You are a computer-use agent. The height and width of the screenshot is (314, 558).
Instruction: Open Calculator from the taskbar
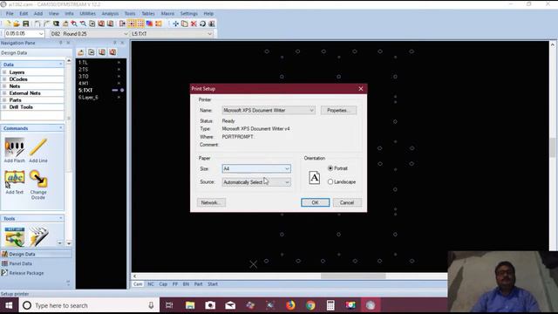tap(330, 305)
